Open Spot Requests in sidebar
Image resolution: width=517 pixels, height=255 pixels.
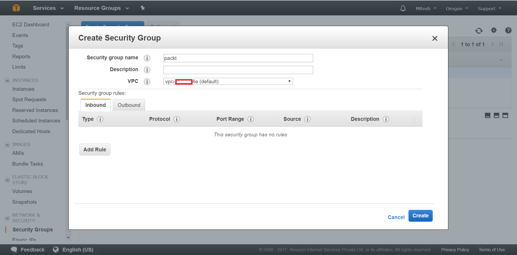pyautogui.click(x=29, y=99)
